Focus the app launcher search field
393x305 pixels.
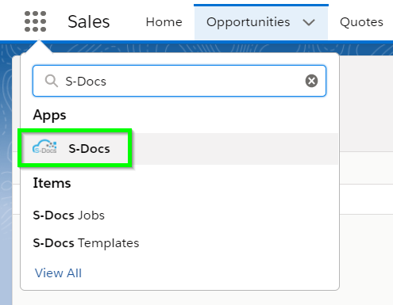[x=179, y=81]
